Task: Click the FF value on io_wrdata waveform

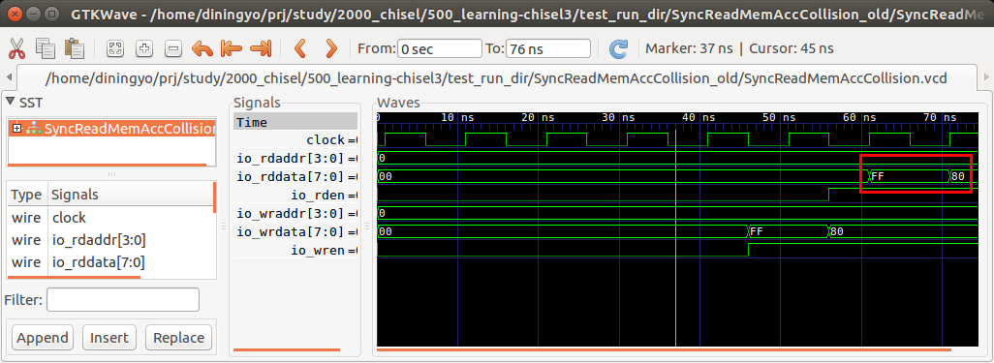Action: (x=757, y=232)
